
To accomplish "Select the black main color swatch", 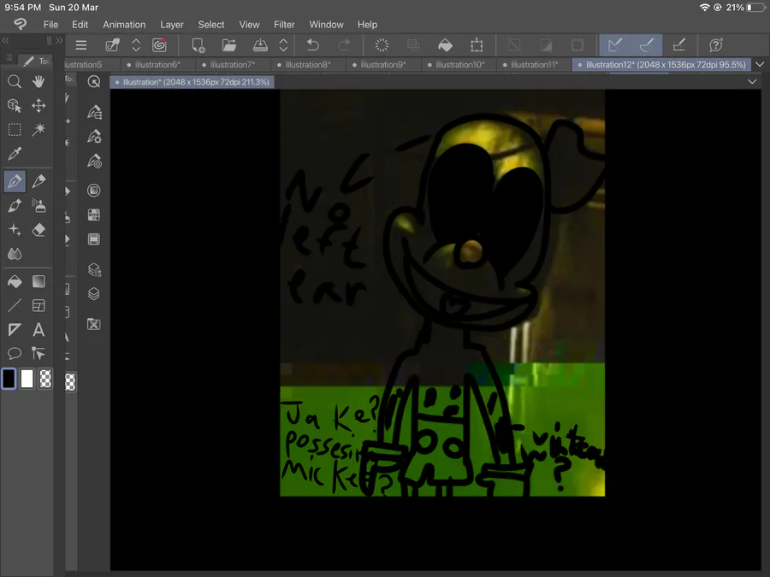I will click(x=9, y=380).
